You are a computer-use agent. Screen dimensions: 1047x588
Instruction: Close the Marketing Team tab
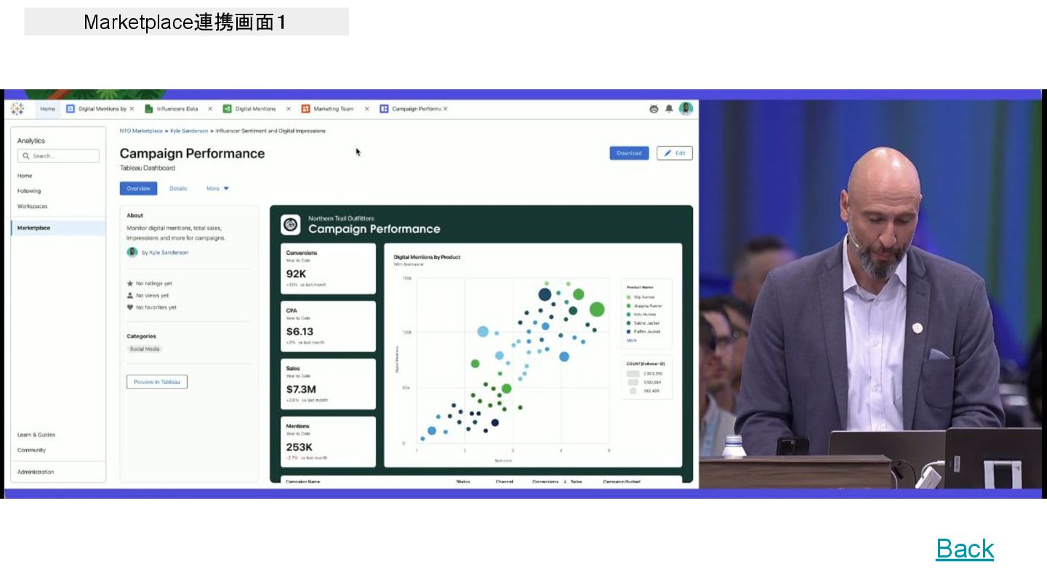(x=366, y=109)
